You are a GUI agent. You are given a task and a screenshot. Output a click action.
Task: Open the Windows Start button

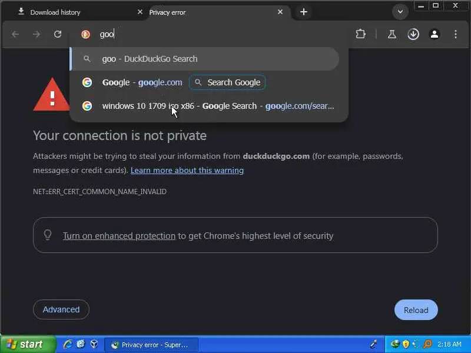click(28, 344)
